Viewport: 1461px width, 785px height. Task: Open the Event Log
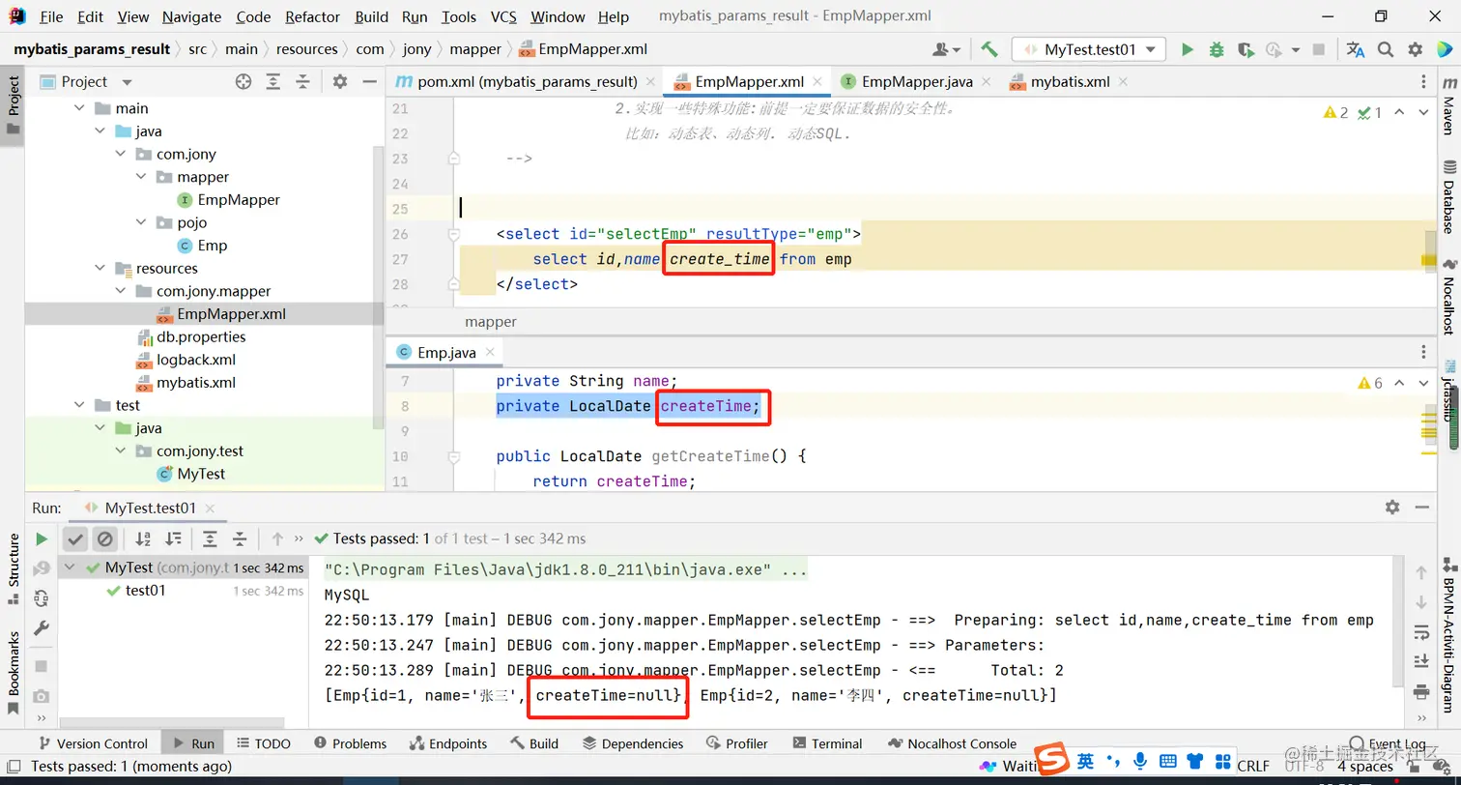coord(1388,744)
